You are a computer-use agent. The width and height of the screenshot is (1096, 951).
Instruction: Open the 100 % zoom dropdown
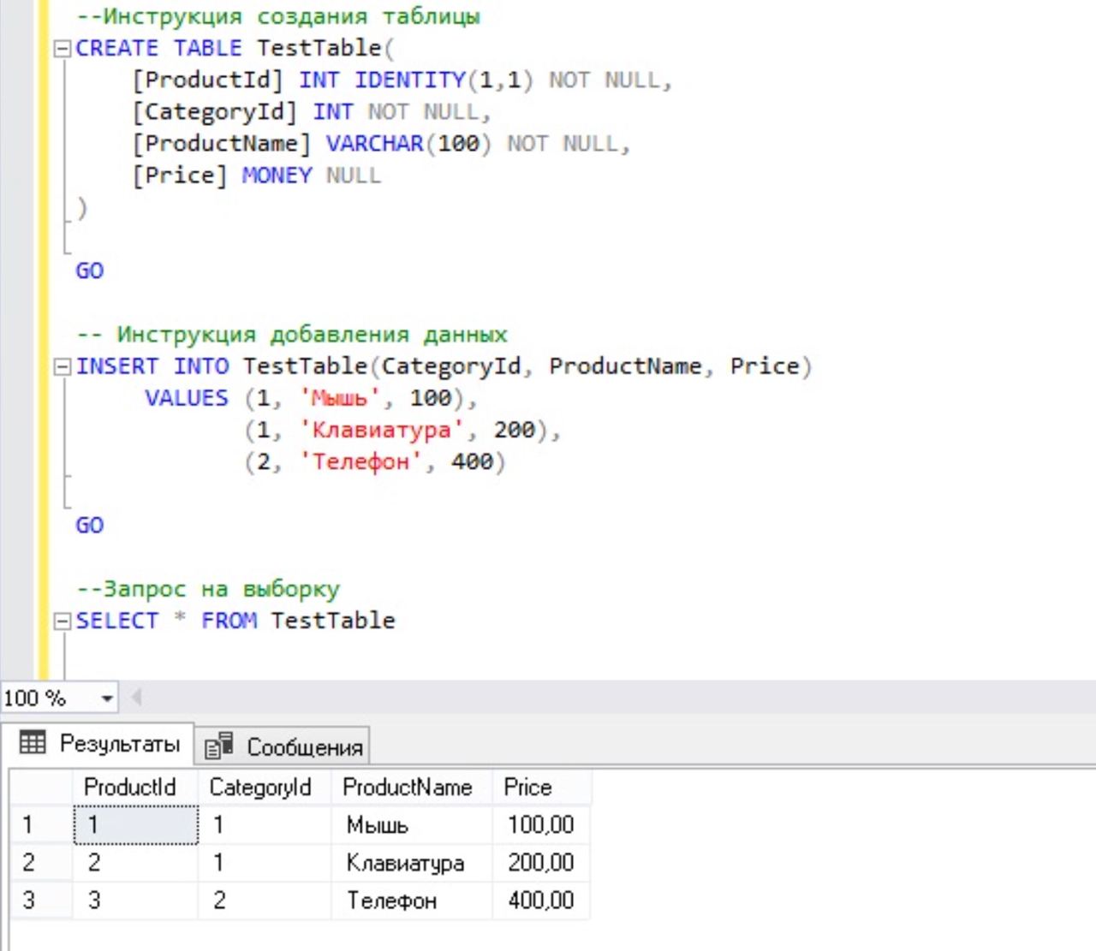pos(107,698)
